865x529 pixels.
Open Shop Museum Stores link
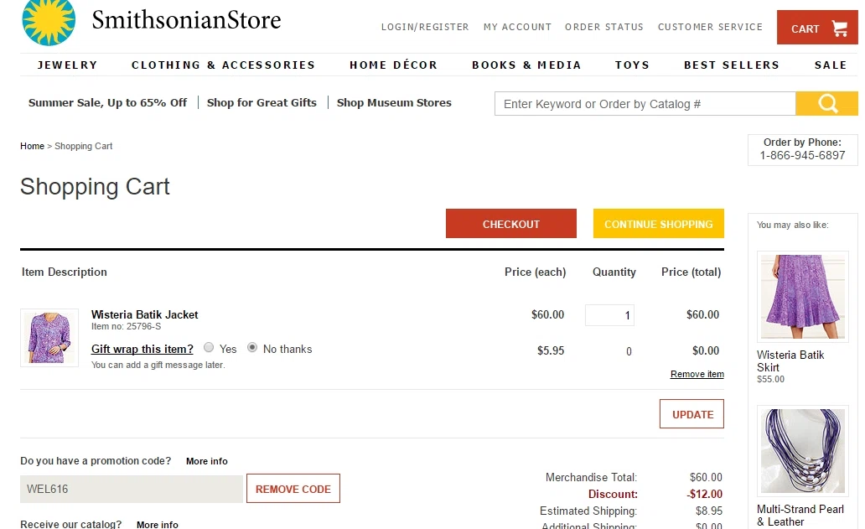point(394,102)
